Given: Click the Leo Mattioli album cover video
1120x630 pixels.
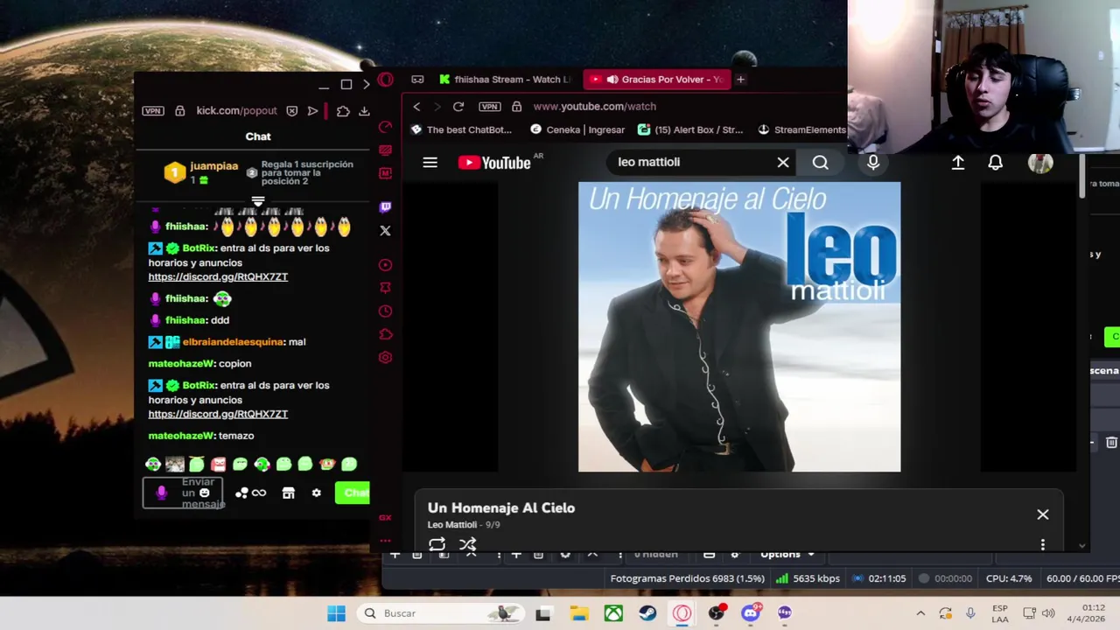Looking at the screenshot, I should (739, 326).
